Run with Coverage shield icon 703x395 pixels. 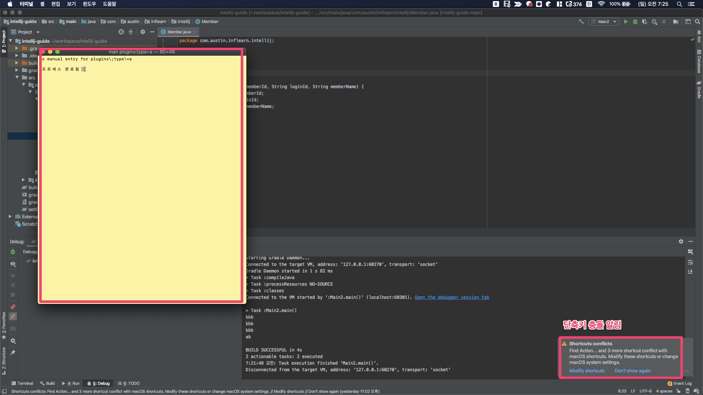[645, 22]
